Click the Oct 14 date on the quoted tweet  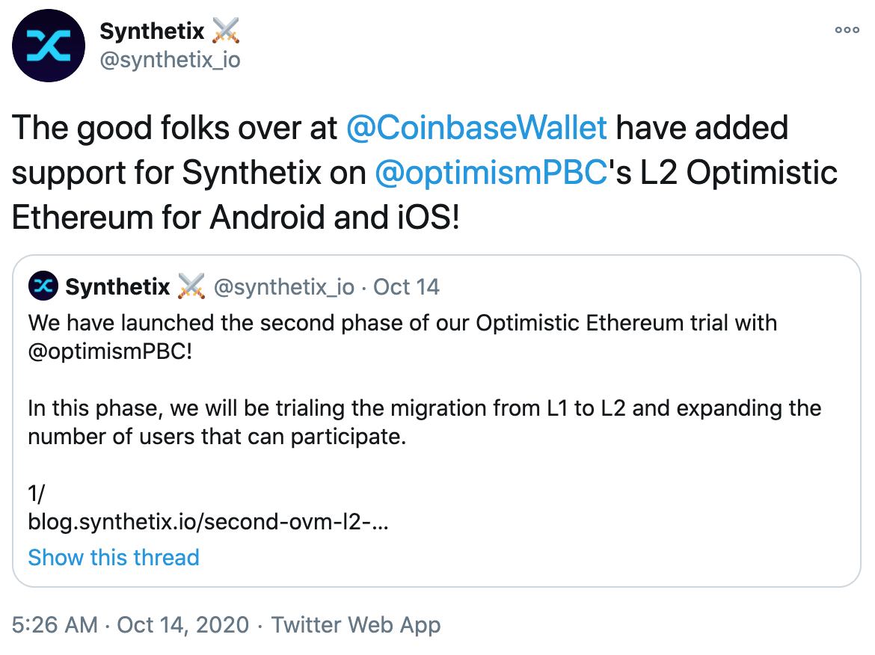406,286
